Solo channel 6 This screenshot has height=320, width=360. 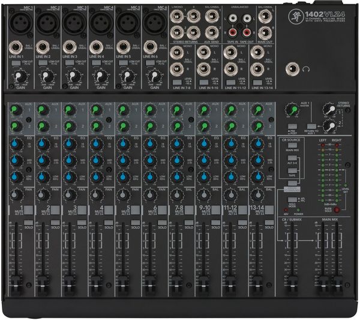pyautogui.click(x=162, y=222)
